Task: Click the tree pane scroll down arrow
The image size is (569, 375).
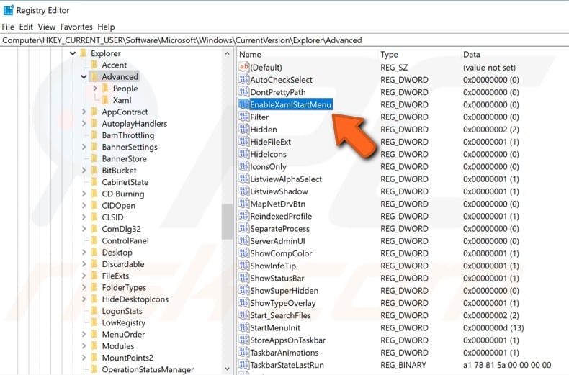Action: tap(227, 369)
